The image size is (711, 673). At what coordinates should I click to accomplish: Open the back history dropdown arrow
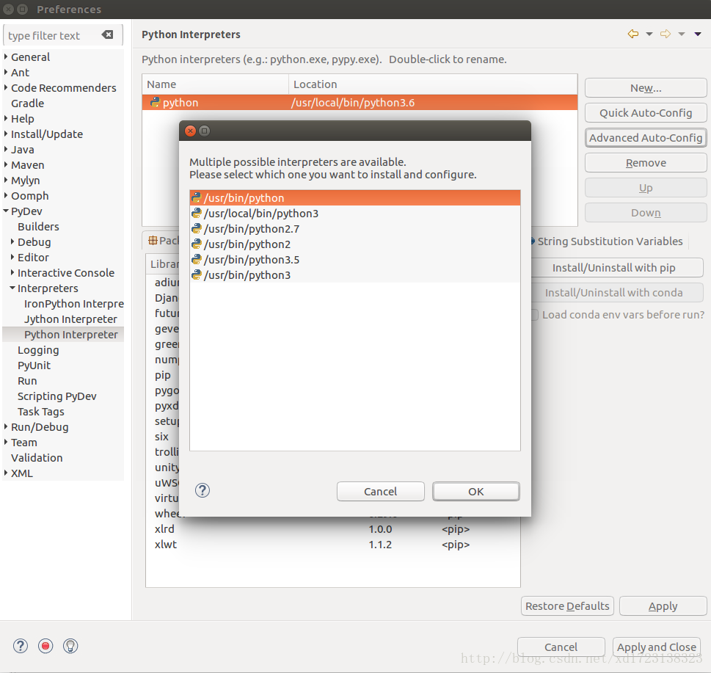point(649,34)
